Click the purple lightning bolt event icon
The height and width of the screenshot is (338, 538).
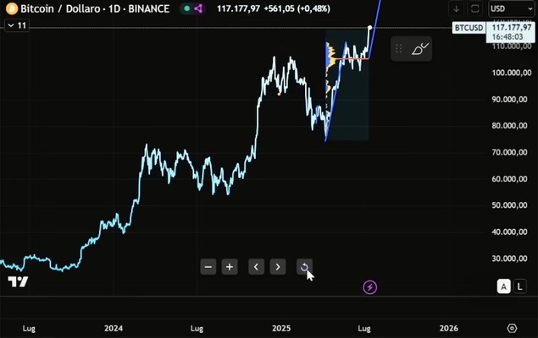[370, 287]
